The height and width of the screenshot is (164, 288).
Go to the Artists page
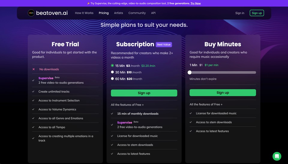[x=118, y=13]
